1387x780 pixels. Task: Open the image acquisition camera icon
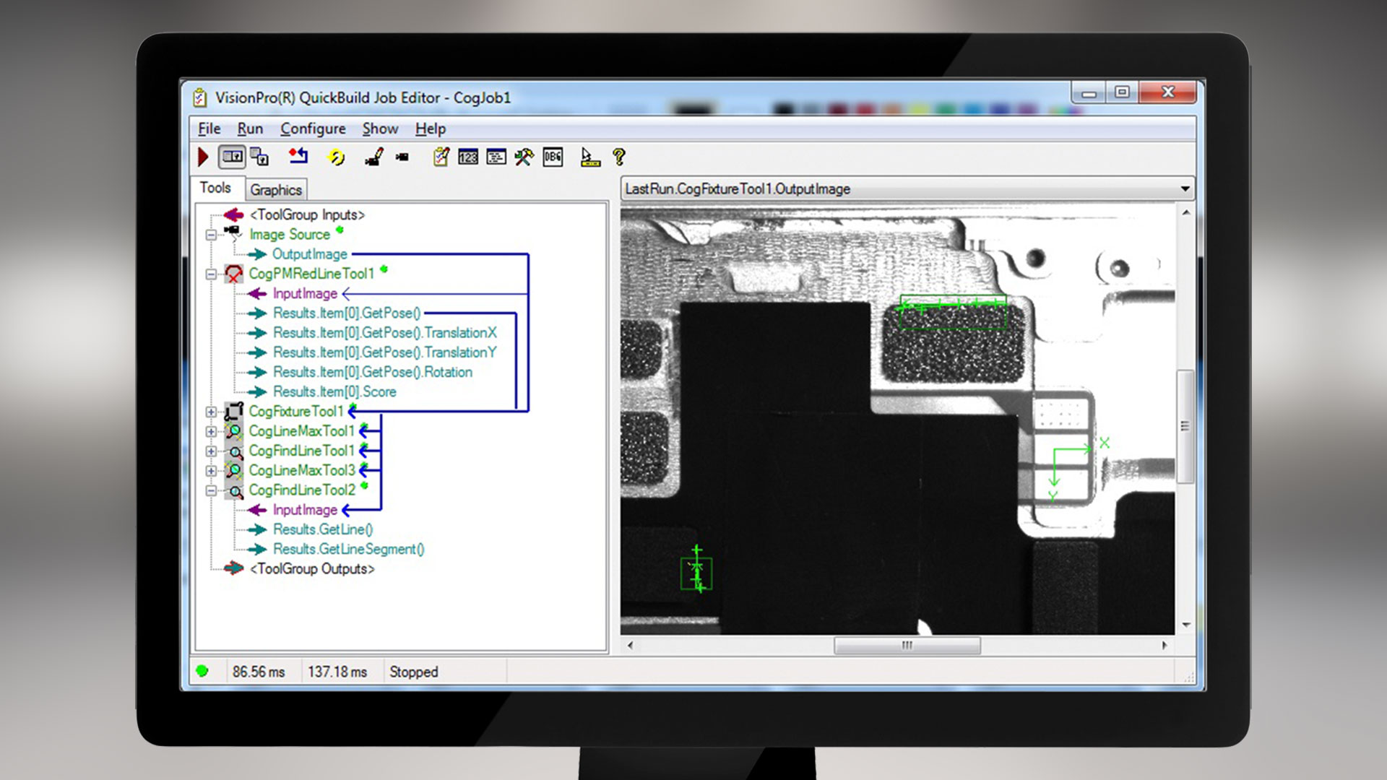[x=402, y=157]
